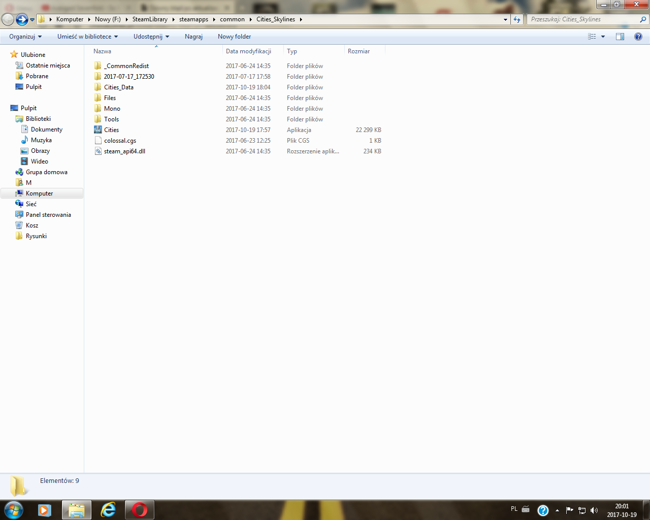Select the _CommonRedist folder icon
This screenshot has width=650, height=520.
click(98, 66)
